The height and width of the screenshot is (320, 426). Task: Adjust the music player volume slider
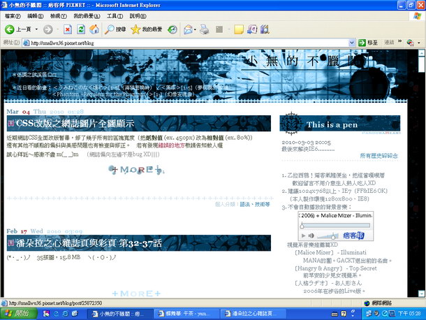tap(328, 236)
